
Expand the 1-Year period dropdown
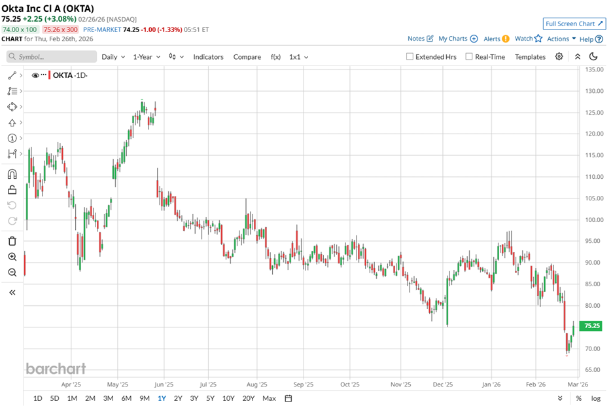click(x=147, y=57)
